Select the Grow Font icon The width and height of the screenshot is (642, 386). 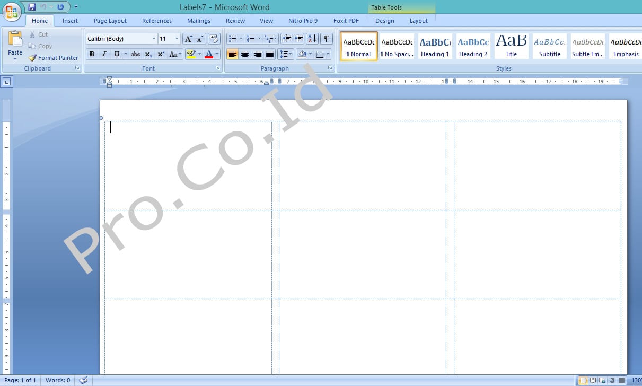[x=188, y=39]
